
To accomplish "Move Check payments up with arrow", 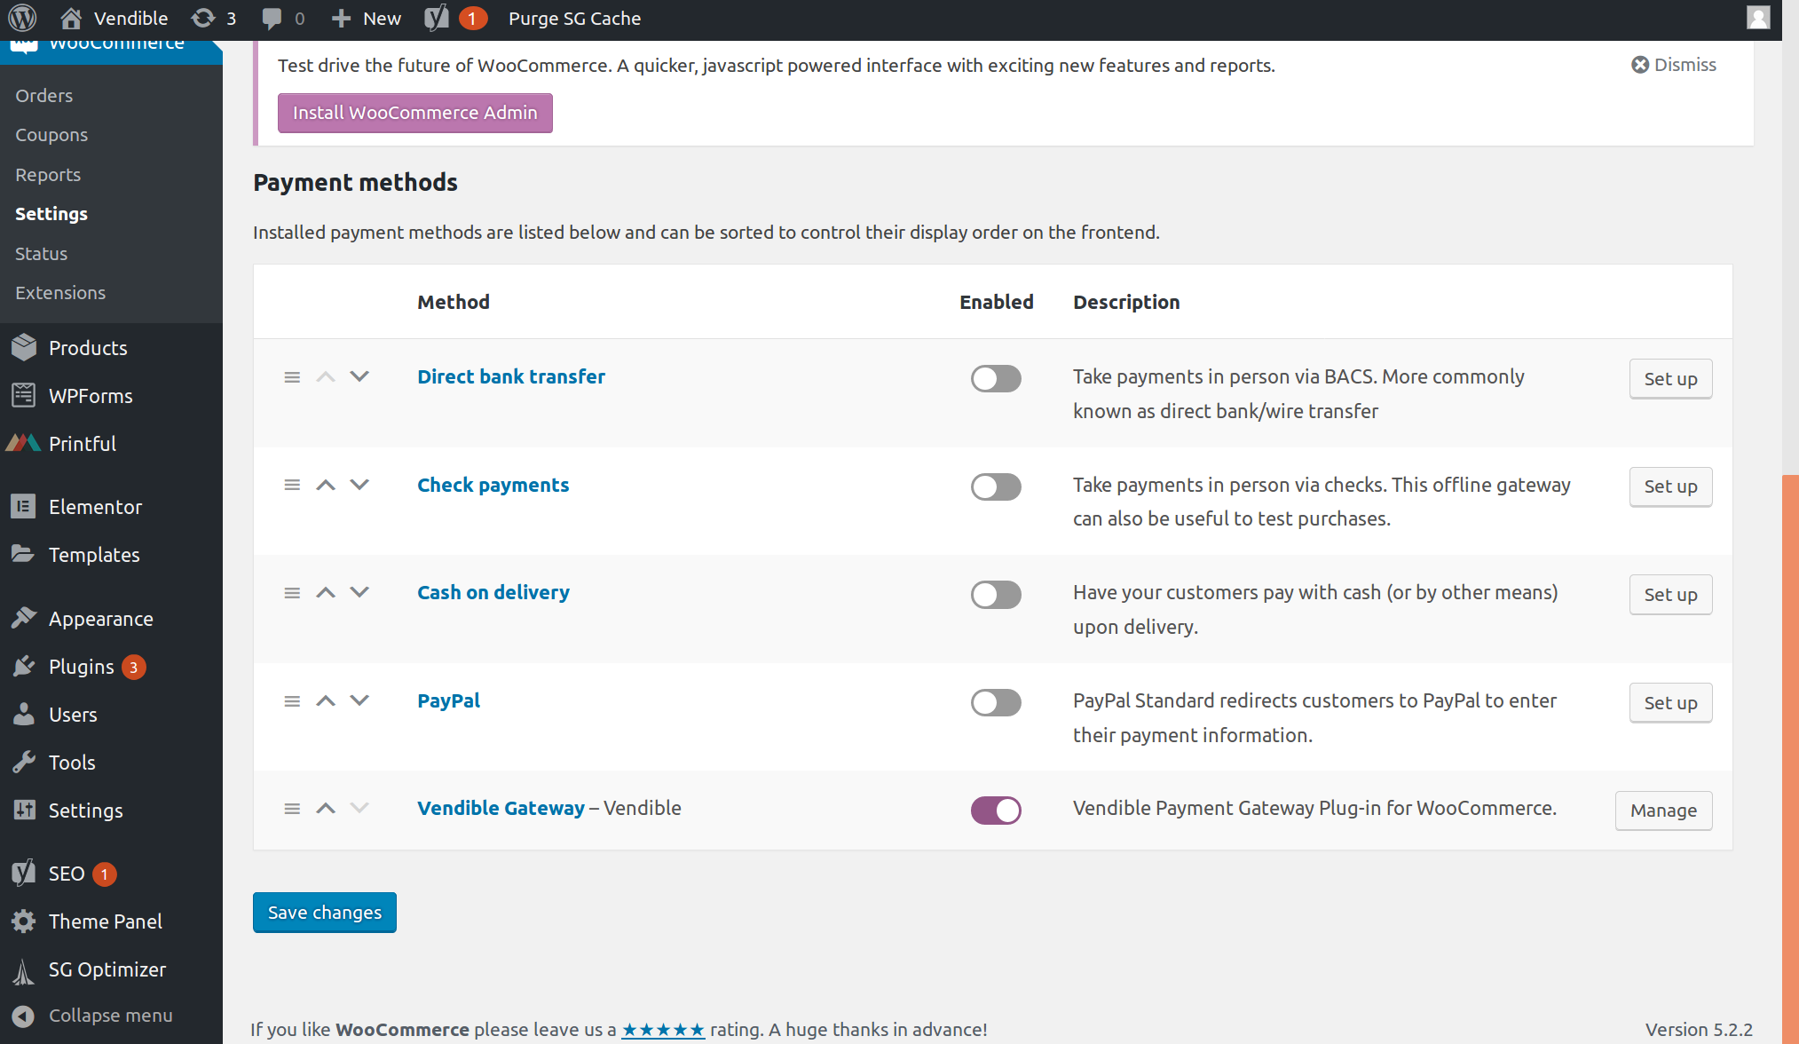I will pos(326,485).
